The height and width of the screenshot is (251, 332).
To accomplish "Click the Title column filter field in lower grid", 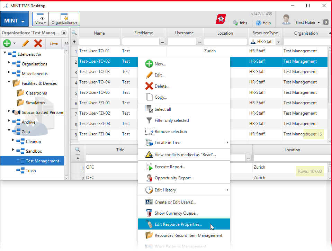I will [112, 158].
